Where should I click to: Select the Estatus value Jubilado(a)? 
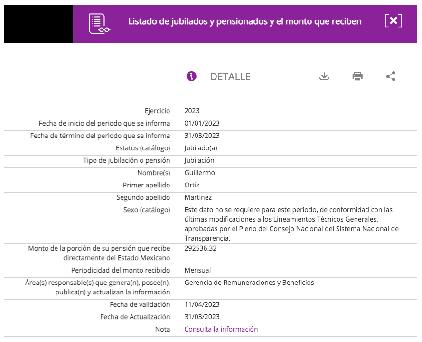(x=200, y=148)
